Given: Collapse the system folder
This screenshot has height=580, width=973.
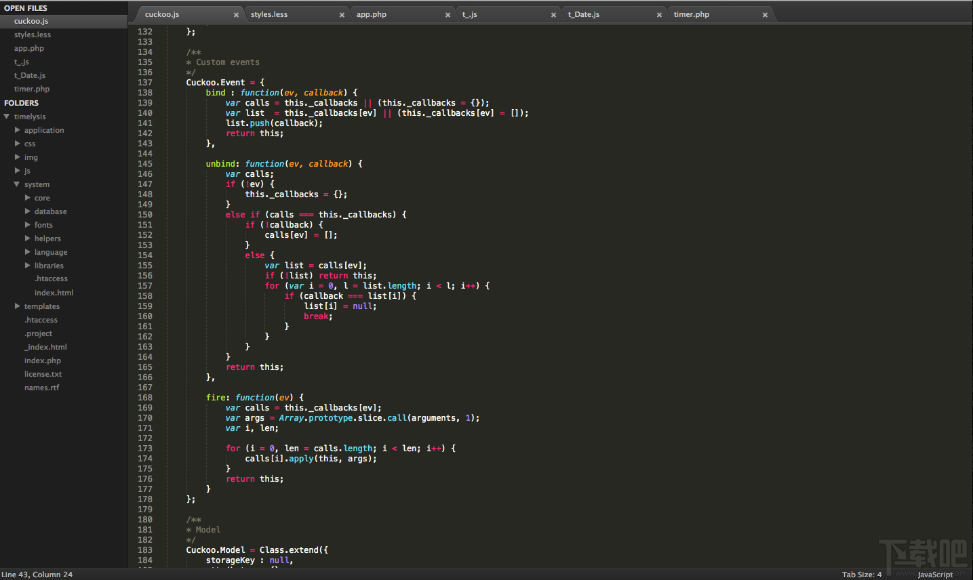Looking at the screenshot, I should pyautogui.click(x=18, y=184).
